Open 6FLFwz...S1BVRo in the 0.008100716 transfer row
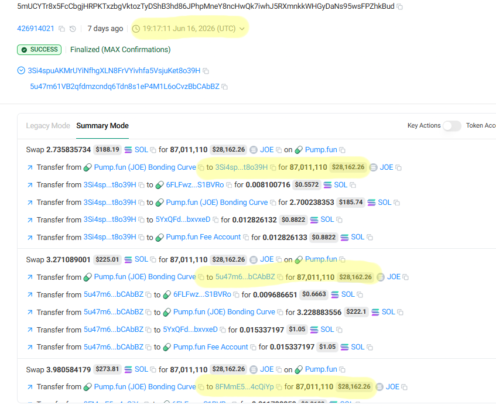This screenshot has height=408, width=496. pyautogui.click(x=195, y=185)
